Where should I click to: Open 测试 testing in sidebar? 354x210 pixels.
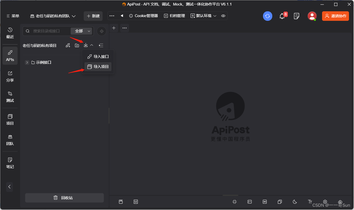click(x=10, y=97)
